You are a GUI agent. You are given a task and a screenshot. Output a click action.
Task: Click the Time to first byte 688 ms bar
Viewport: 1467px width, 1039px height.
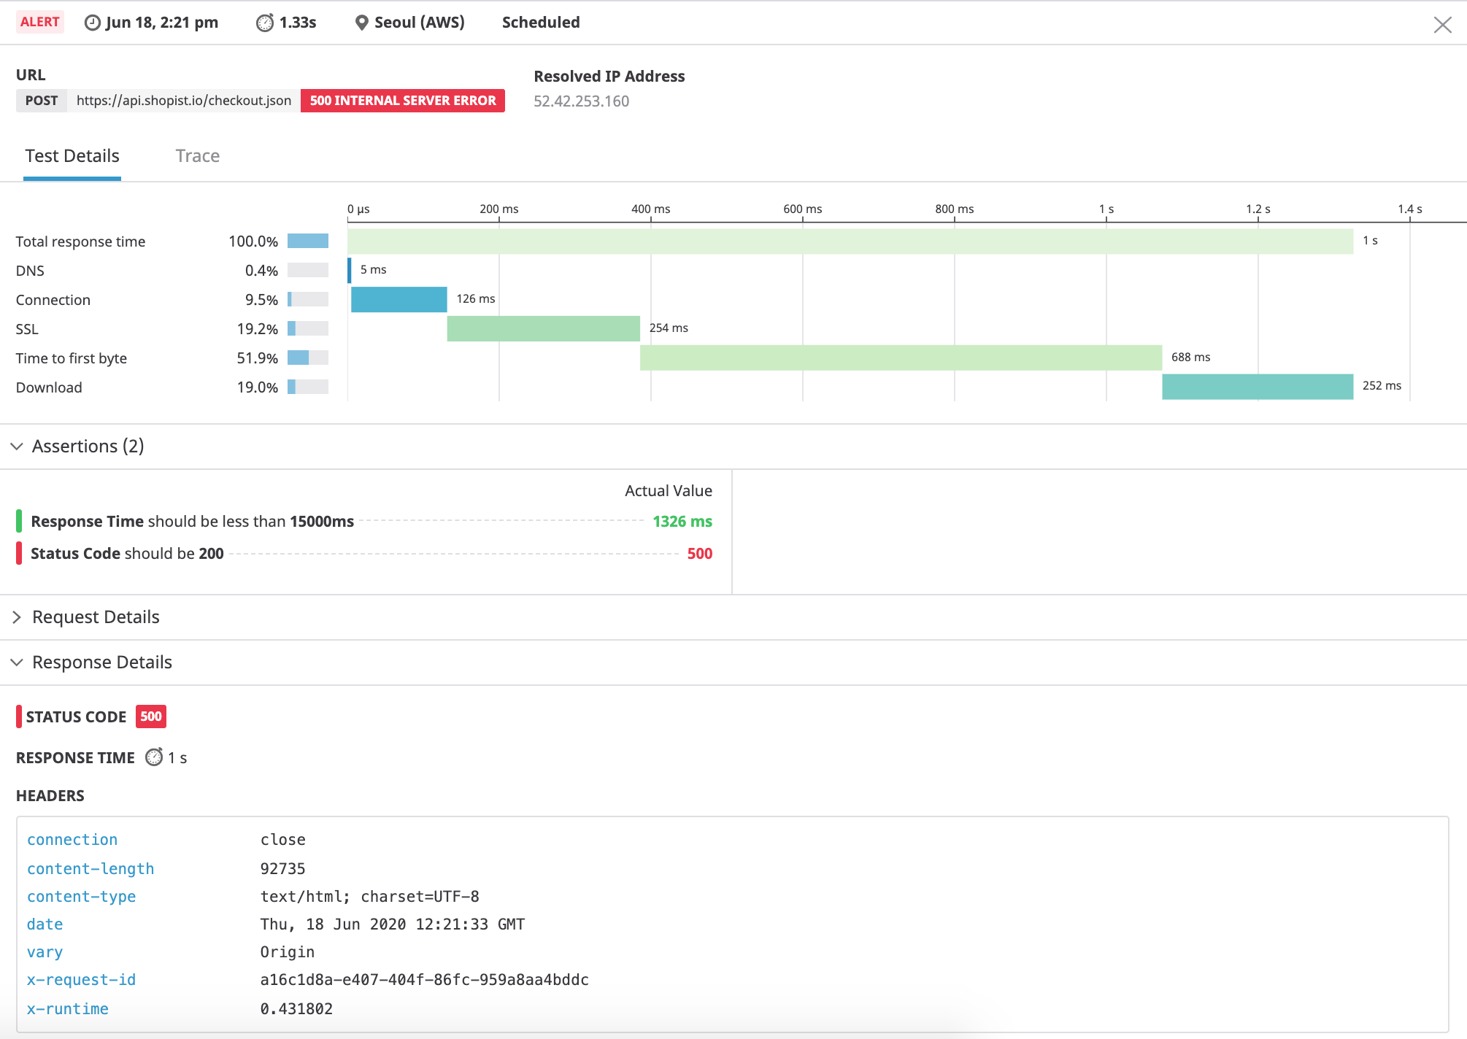[901, 358]
